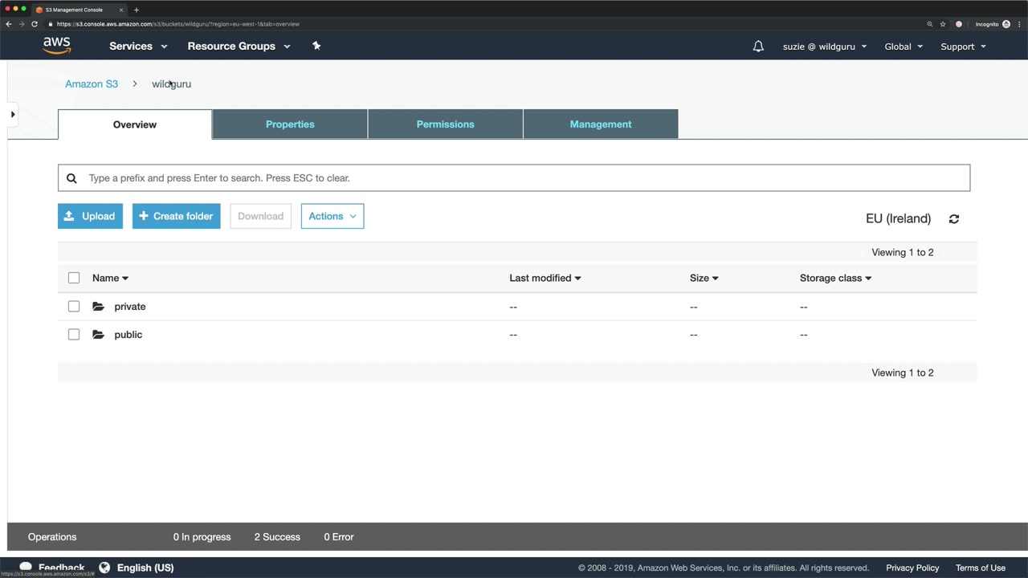Switch to the Properties tab
This screenshot has height=578, width=1028.
(290, 124)
